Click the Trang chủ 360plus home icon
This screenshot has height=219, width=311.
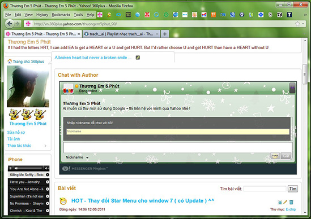tap(10, 62)
